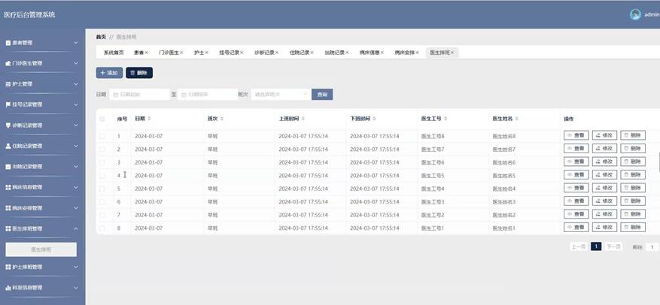
Task: Click 修改 in the 医生工号5 row
Action: click(x=604, y=175)
